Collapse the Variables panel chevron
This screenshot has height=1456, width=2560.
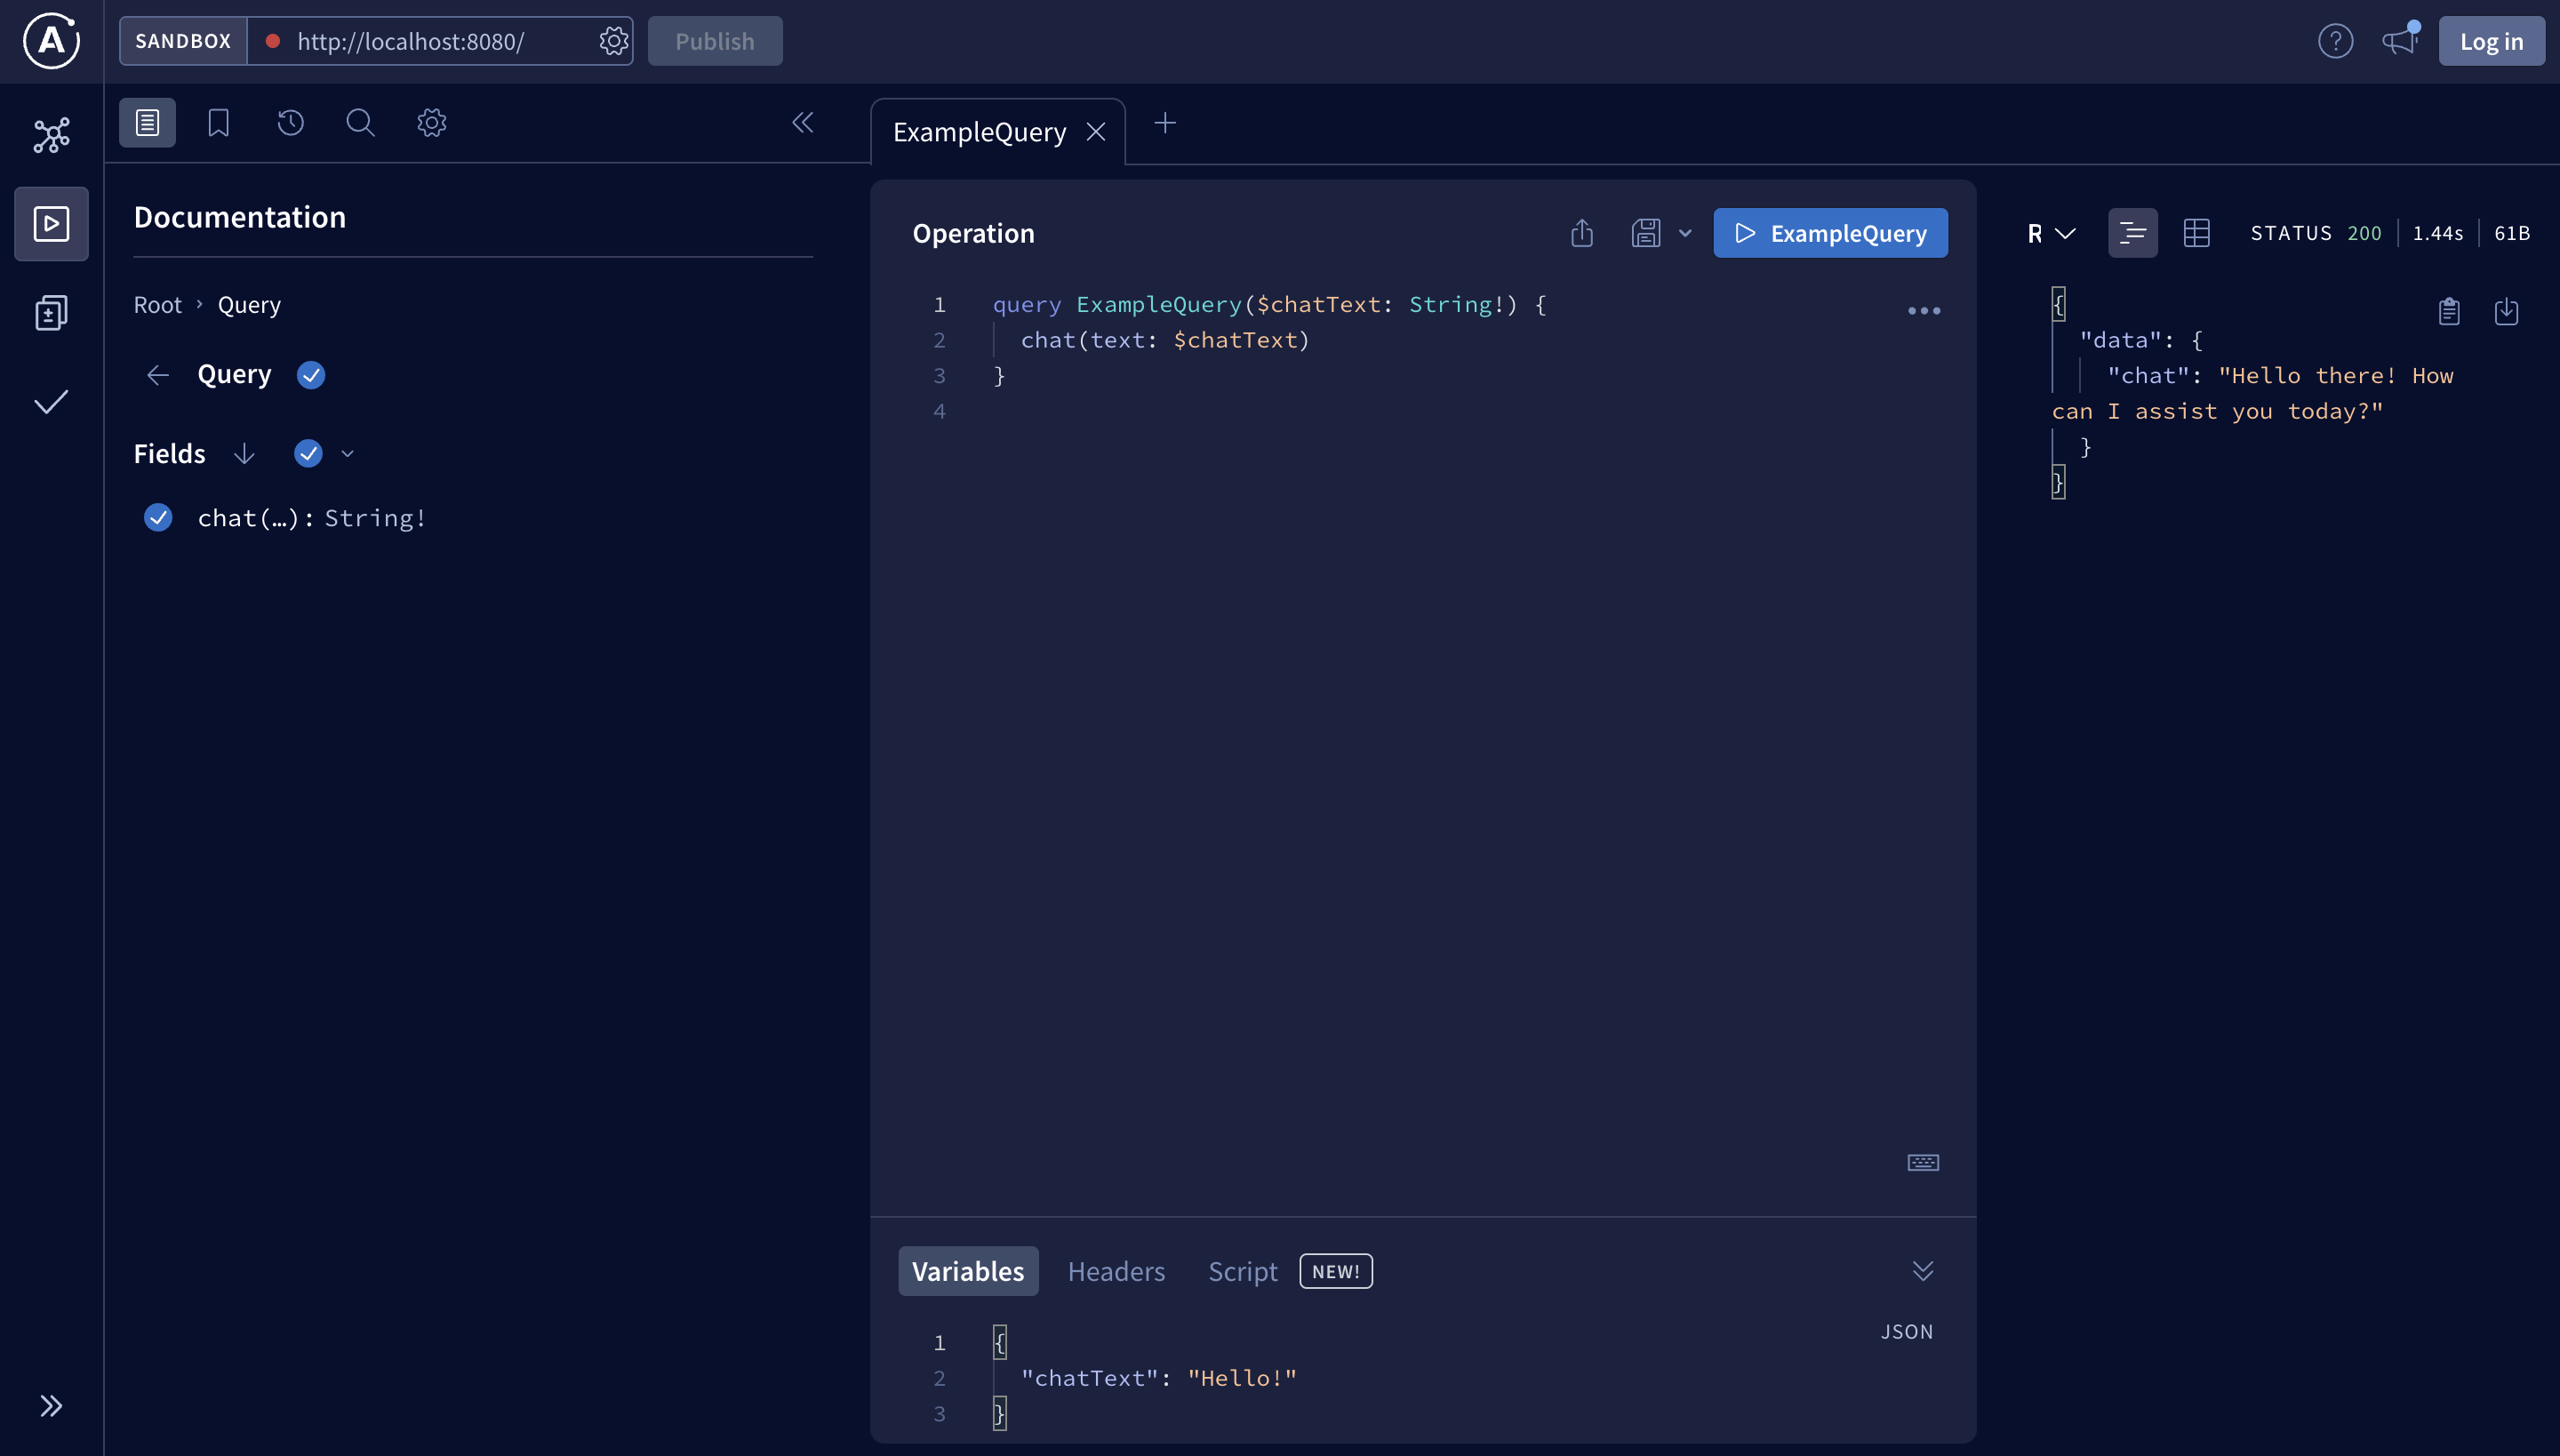1922,1271
